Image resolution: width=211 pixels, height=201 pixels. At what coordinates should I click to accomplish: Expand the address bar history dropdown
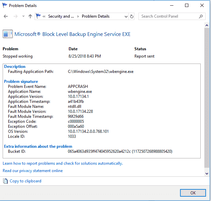(x=126, y=16)
